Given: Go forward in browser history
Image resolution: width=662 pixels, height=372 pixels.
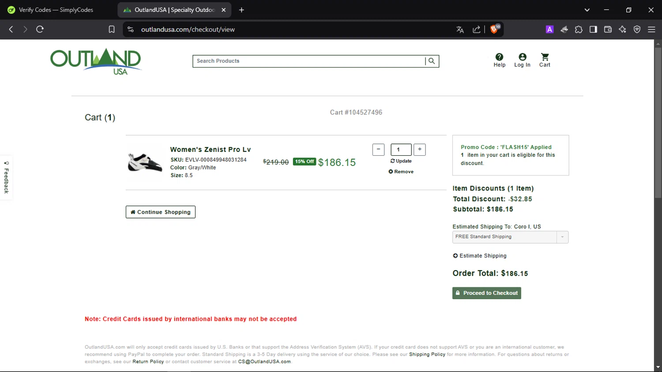Looking at the screenshot, I should [25, 29].
